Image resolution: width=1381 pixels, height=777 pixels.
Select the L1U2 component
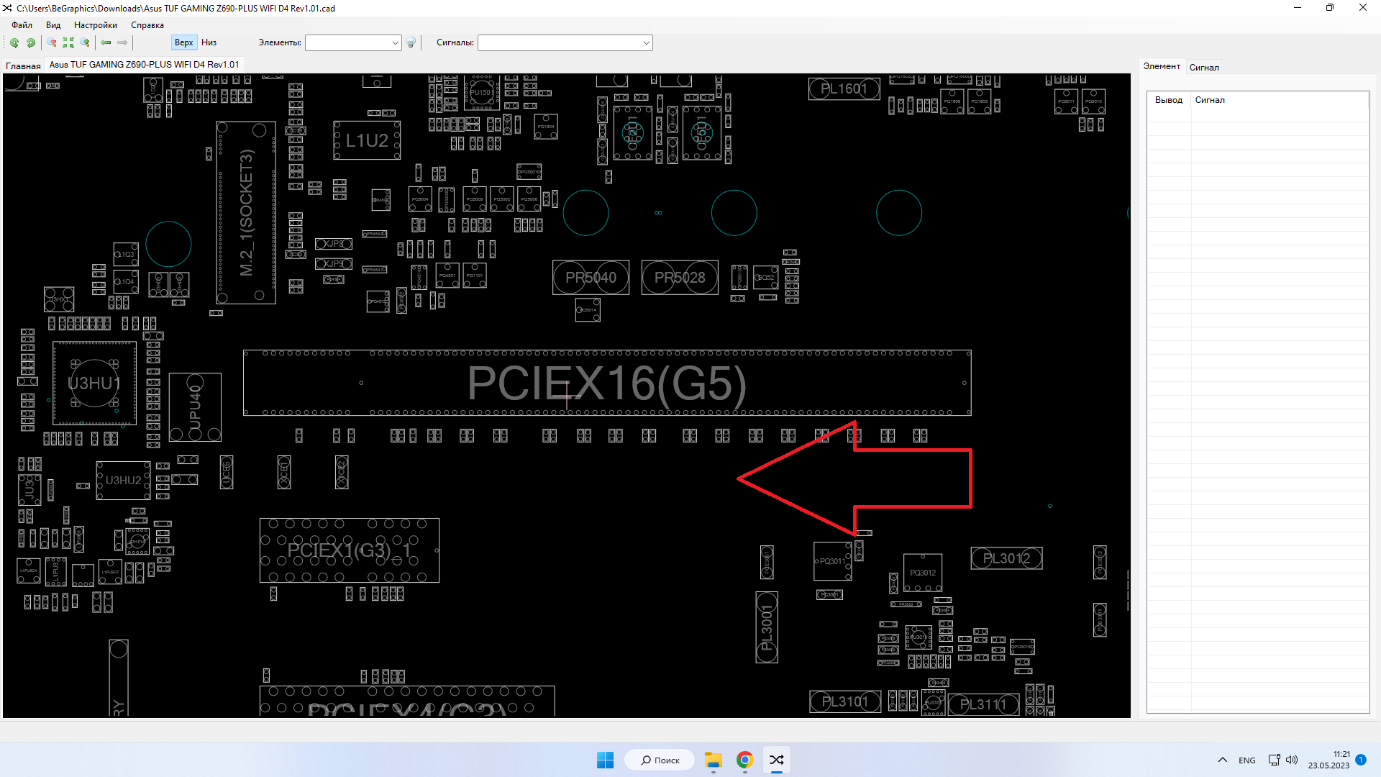coord(367,140)
